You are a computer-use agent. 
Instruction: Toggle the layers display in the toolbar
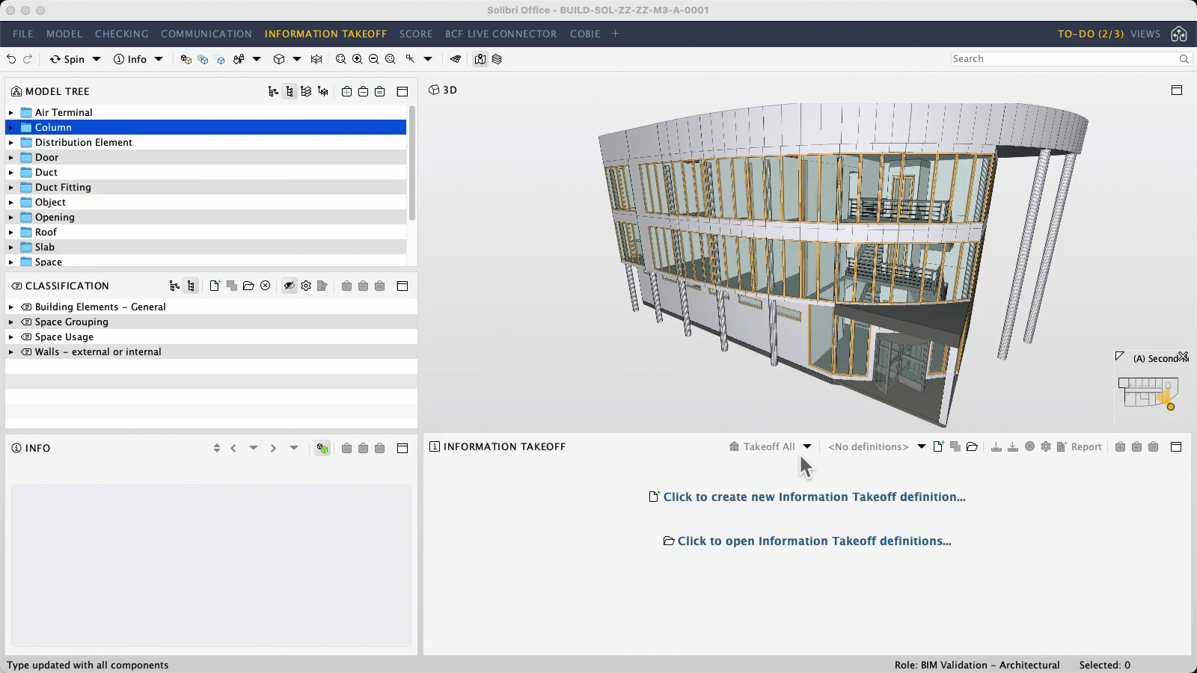tap(496, 59)
